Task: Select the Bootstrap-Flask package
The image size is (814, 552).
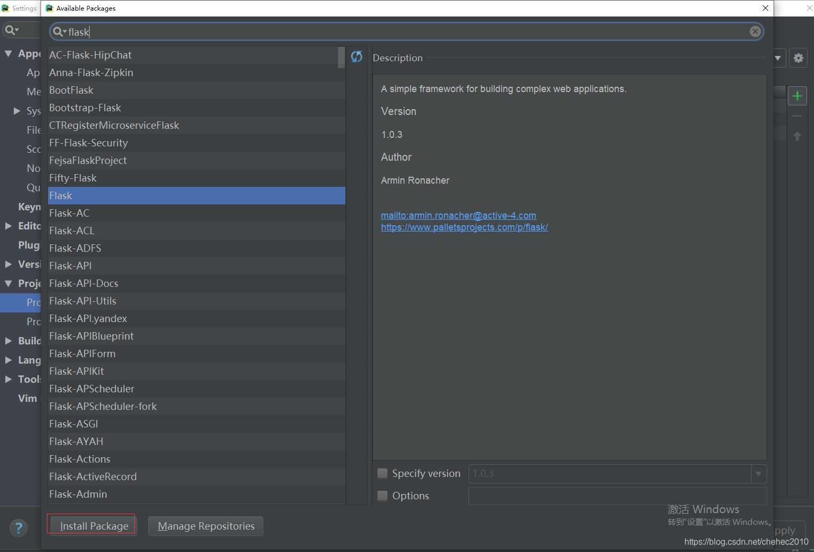Action: tap(197, 108)
